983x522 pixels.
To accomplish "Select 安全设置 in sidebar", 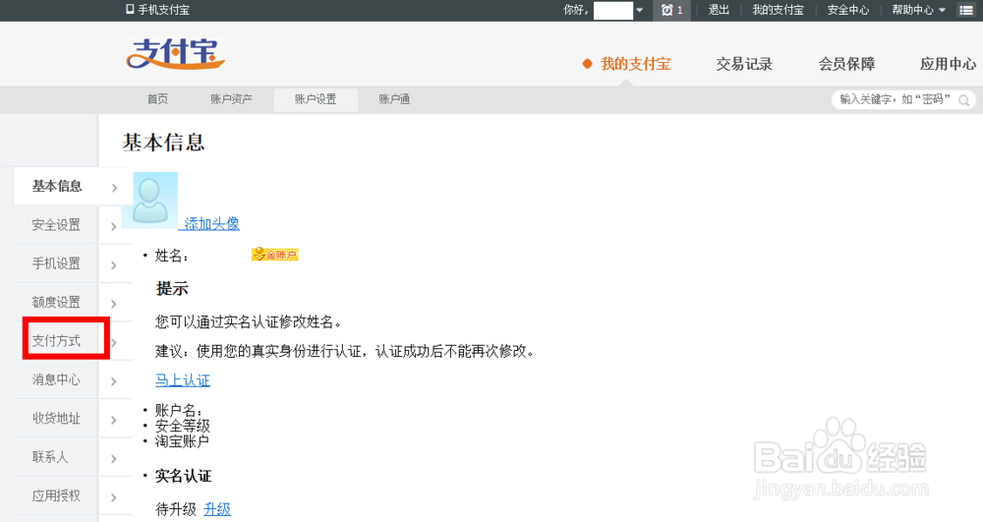I will click(x=56, y=225).
